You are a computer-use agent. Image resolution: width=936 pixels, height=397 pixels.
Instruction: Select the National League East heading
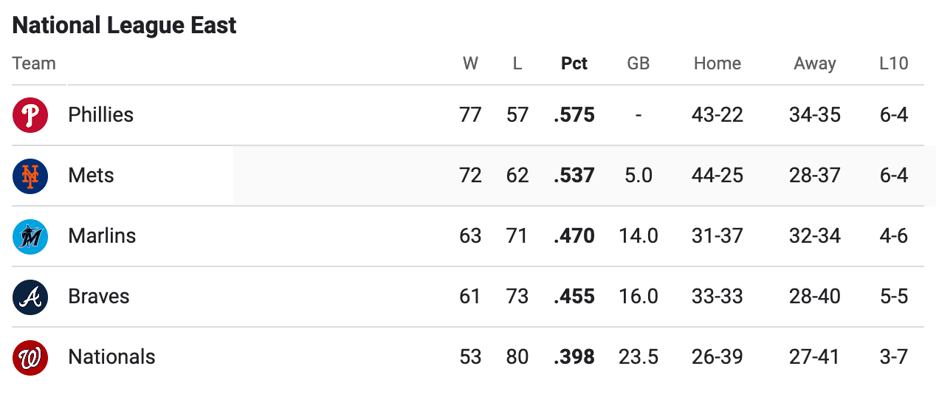click(125, 25)
